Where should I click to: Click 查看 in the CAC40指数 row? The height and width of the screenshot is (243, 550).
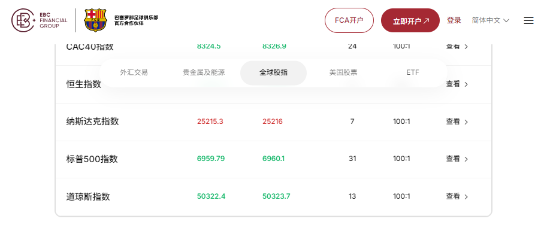(x=457, y=46)
